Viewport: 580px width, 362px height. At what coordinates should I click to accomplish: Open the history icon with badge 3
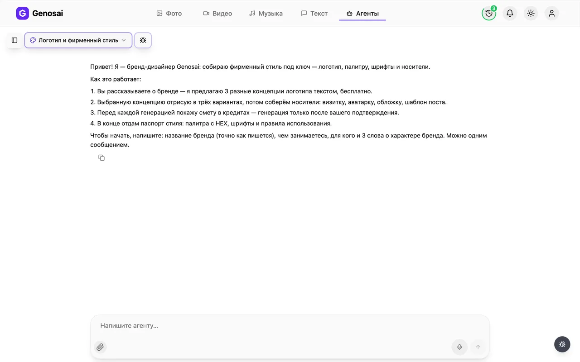point(489,14)
